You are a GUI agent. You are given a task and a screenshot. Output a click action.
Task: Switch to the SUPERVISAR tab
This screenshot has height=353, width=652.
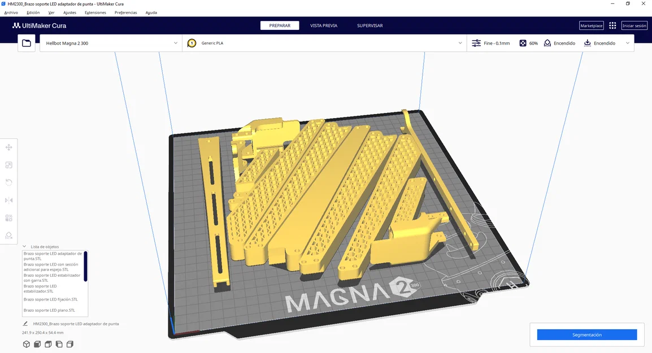coord(370,26)
